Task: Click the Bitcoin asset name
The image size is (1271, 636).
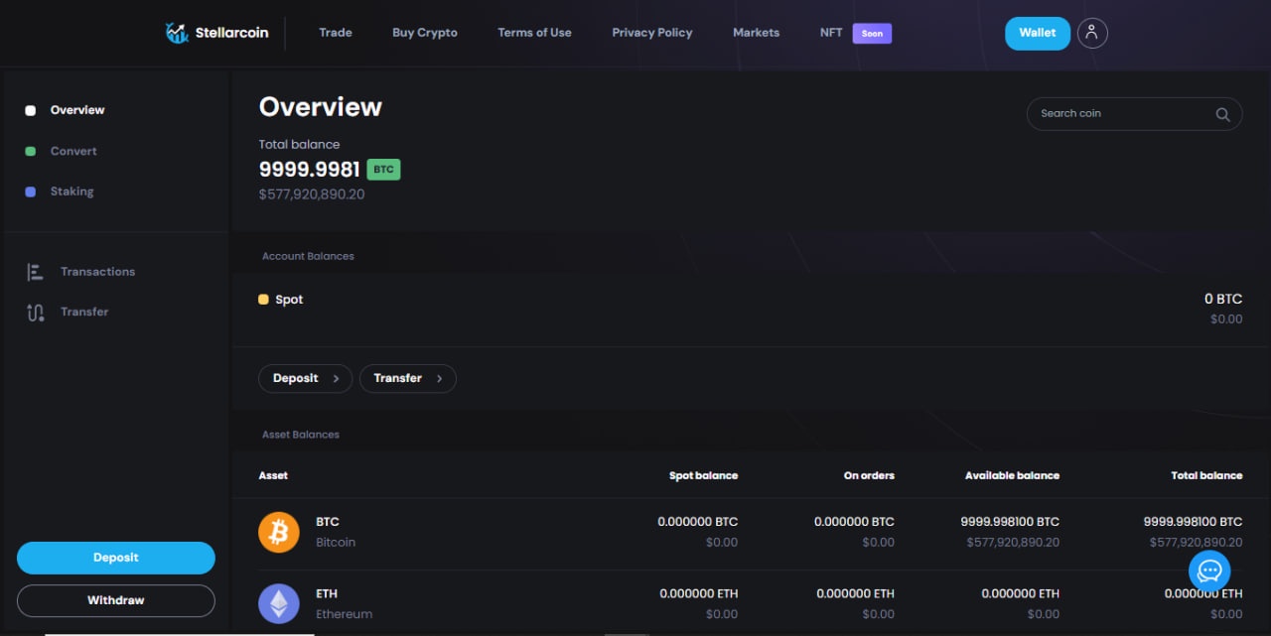Action: 336,543
